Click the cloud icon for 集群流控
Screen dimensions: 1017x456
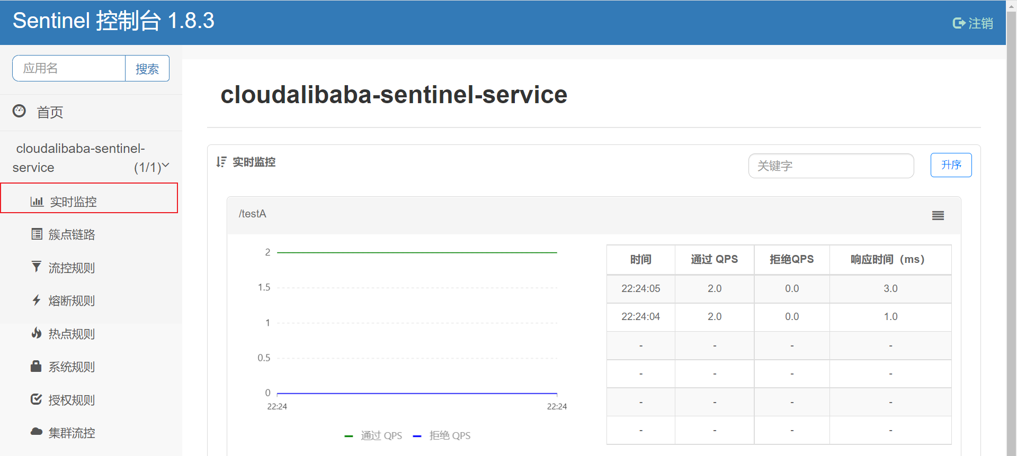click(36, 432)
